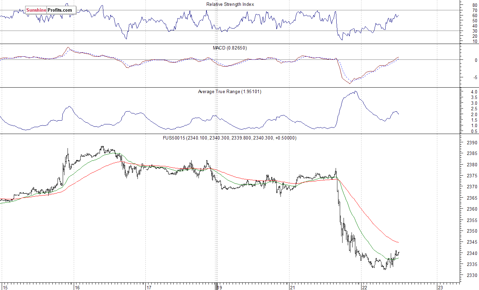479x290 pixels.
Task: Click date label 16 on time axis
Action: coord(77,287)
